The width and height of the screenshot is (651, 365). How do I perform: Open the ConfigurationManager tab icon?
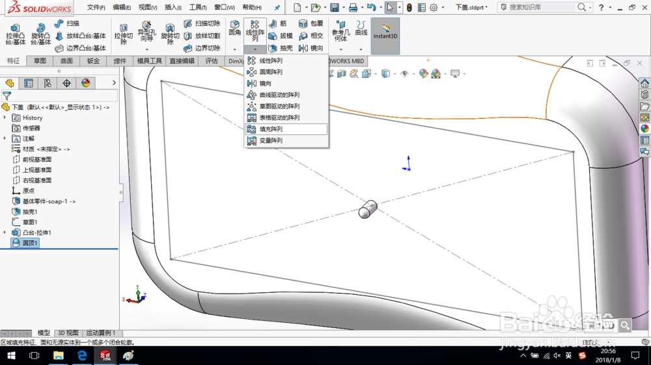48,83
